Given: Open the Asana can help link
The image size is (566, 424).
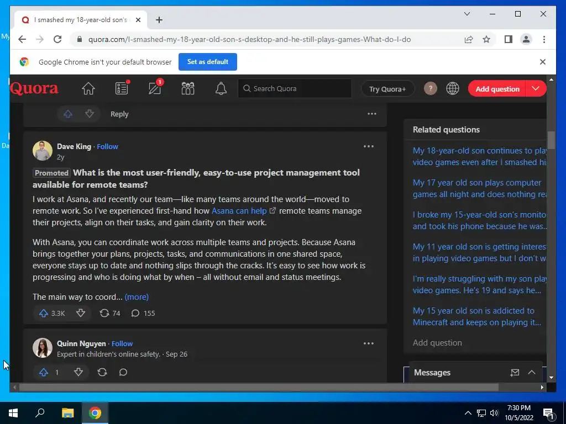Looking at the screenshot, I should tap(239, 211).
